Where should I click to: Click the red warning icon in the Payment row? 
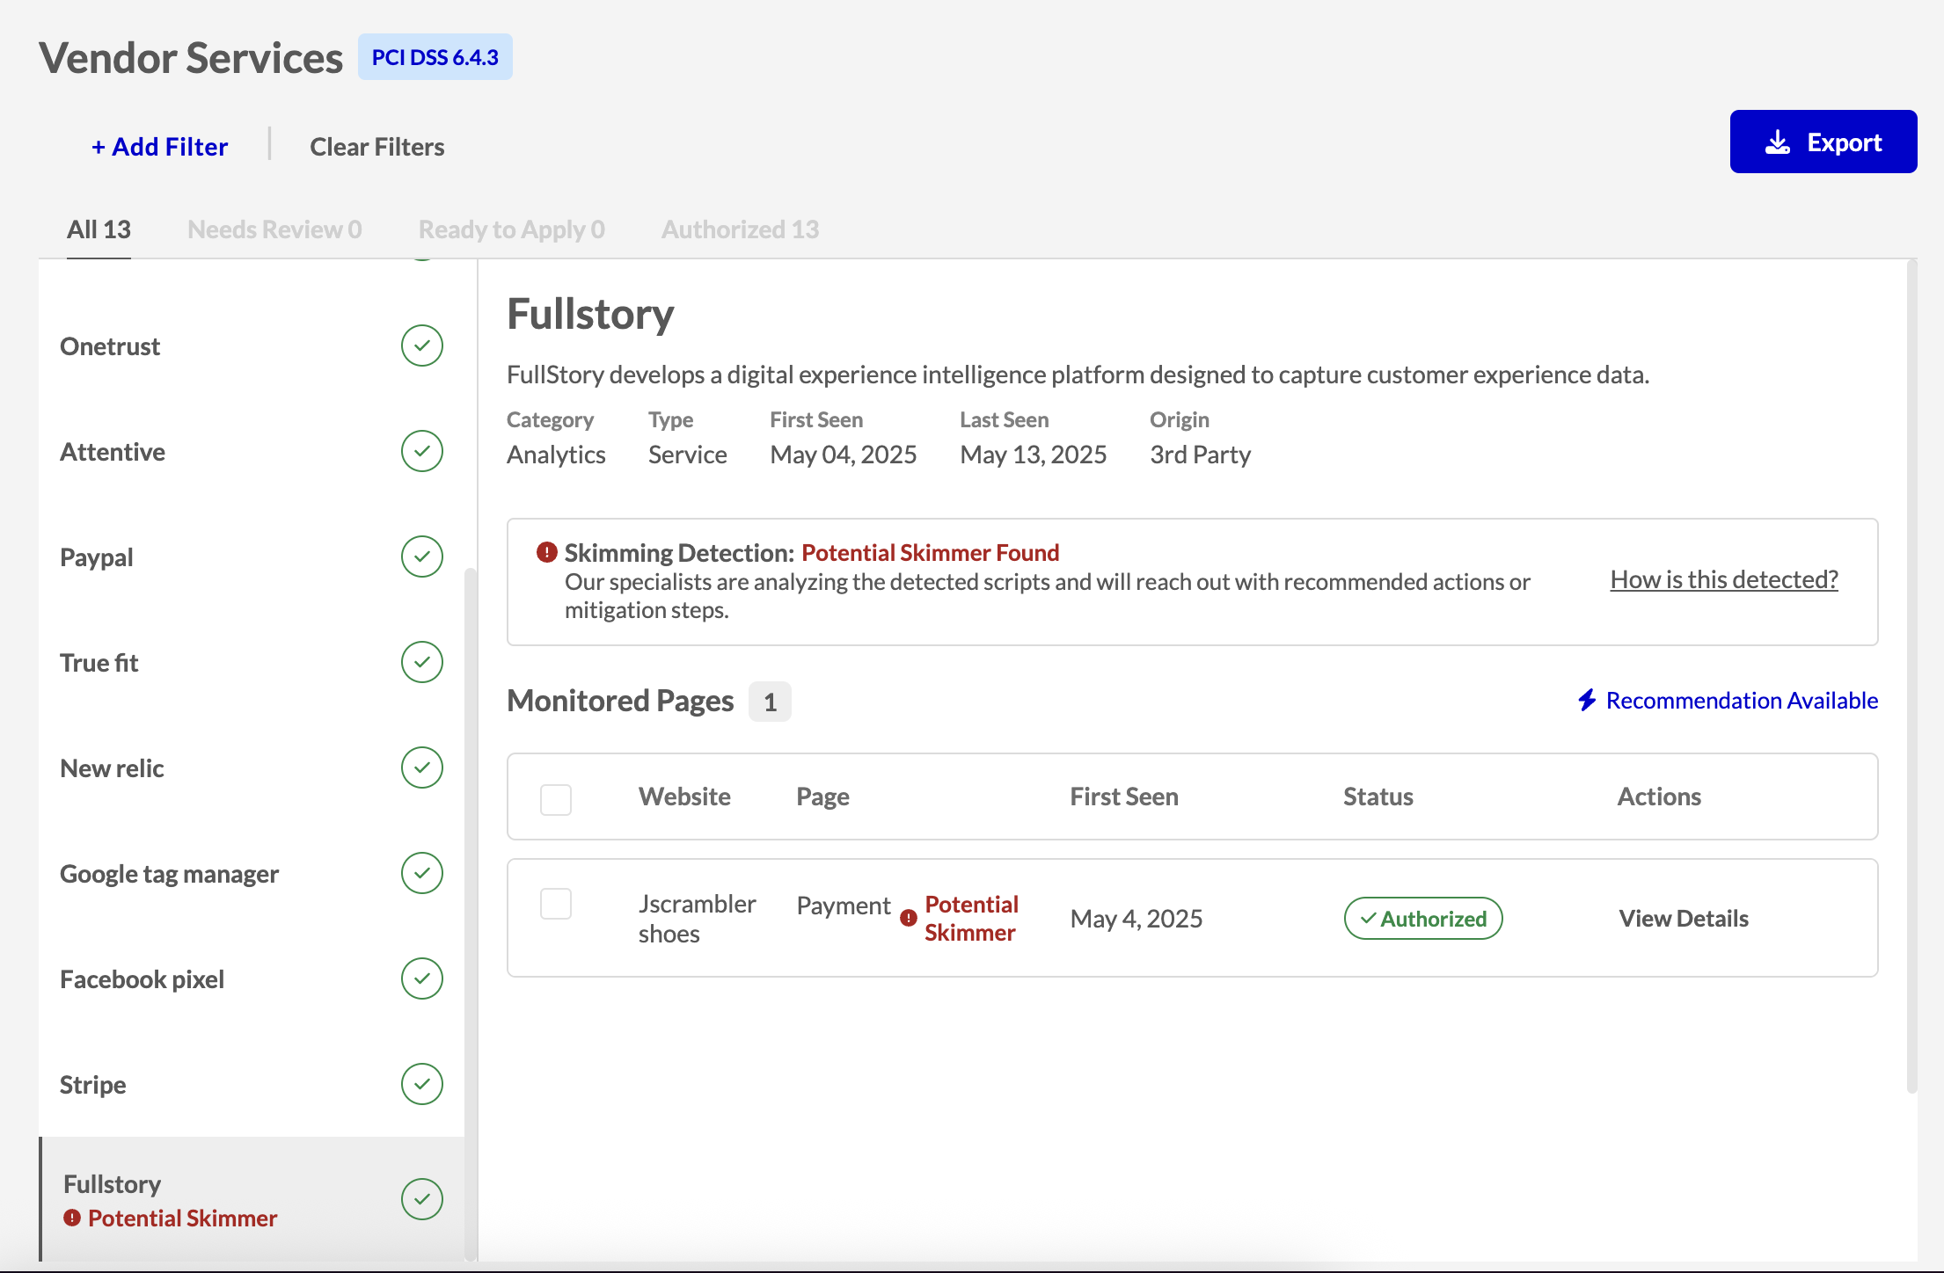pyautogui.click(x=909, y=918)
